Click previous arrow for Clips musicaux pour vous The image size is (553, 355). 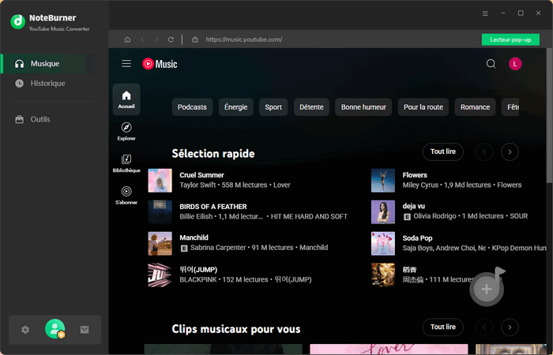click(484, 327)
